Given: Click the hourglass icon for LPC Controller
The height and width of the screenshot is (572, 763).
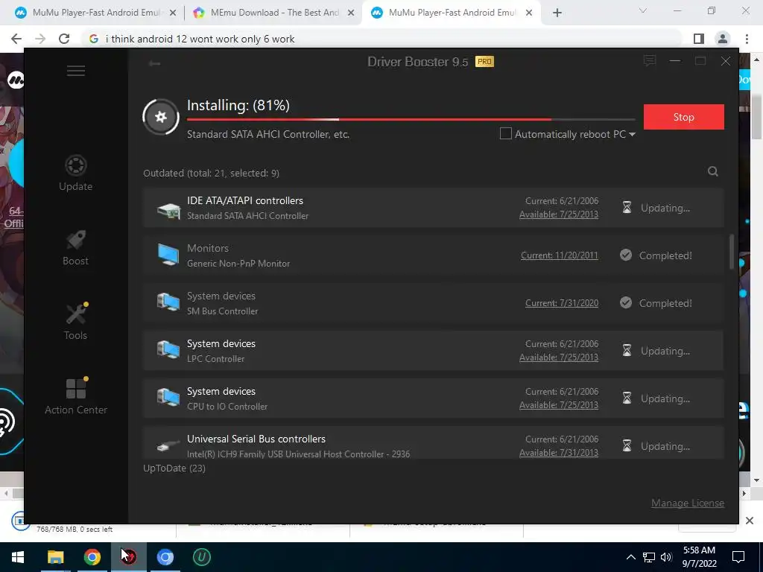Looking at the screenshot, I should click(x=627, y=351).
